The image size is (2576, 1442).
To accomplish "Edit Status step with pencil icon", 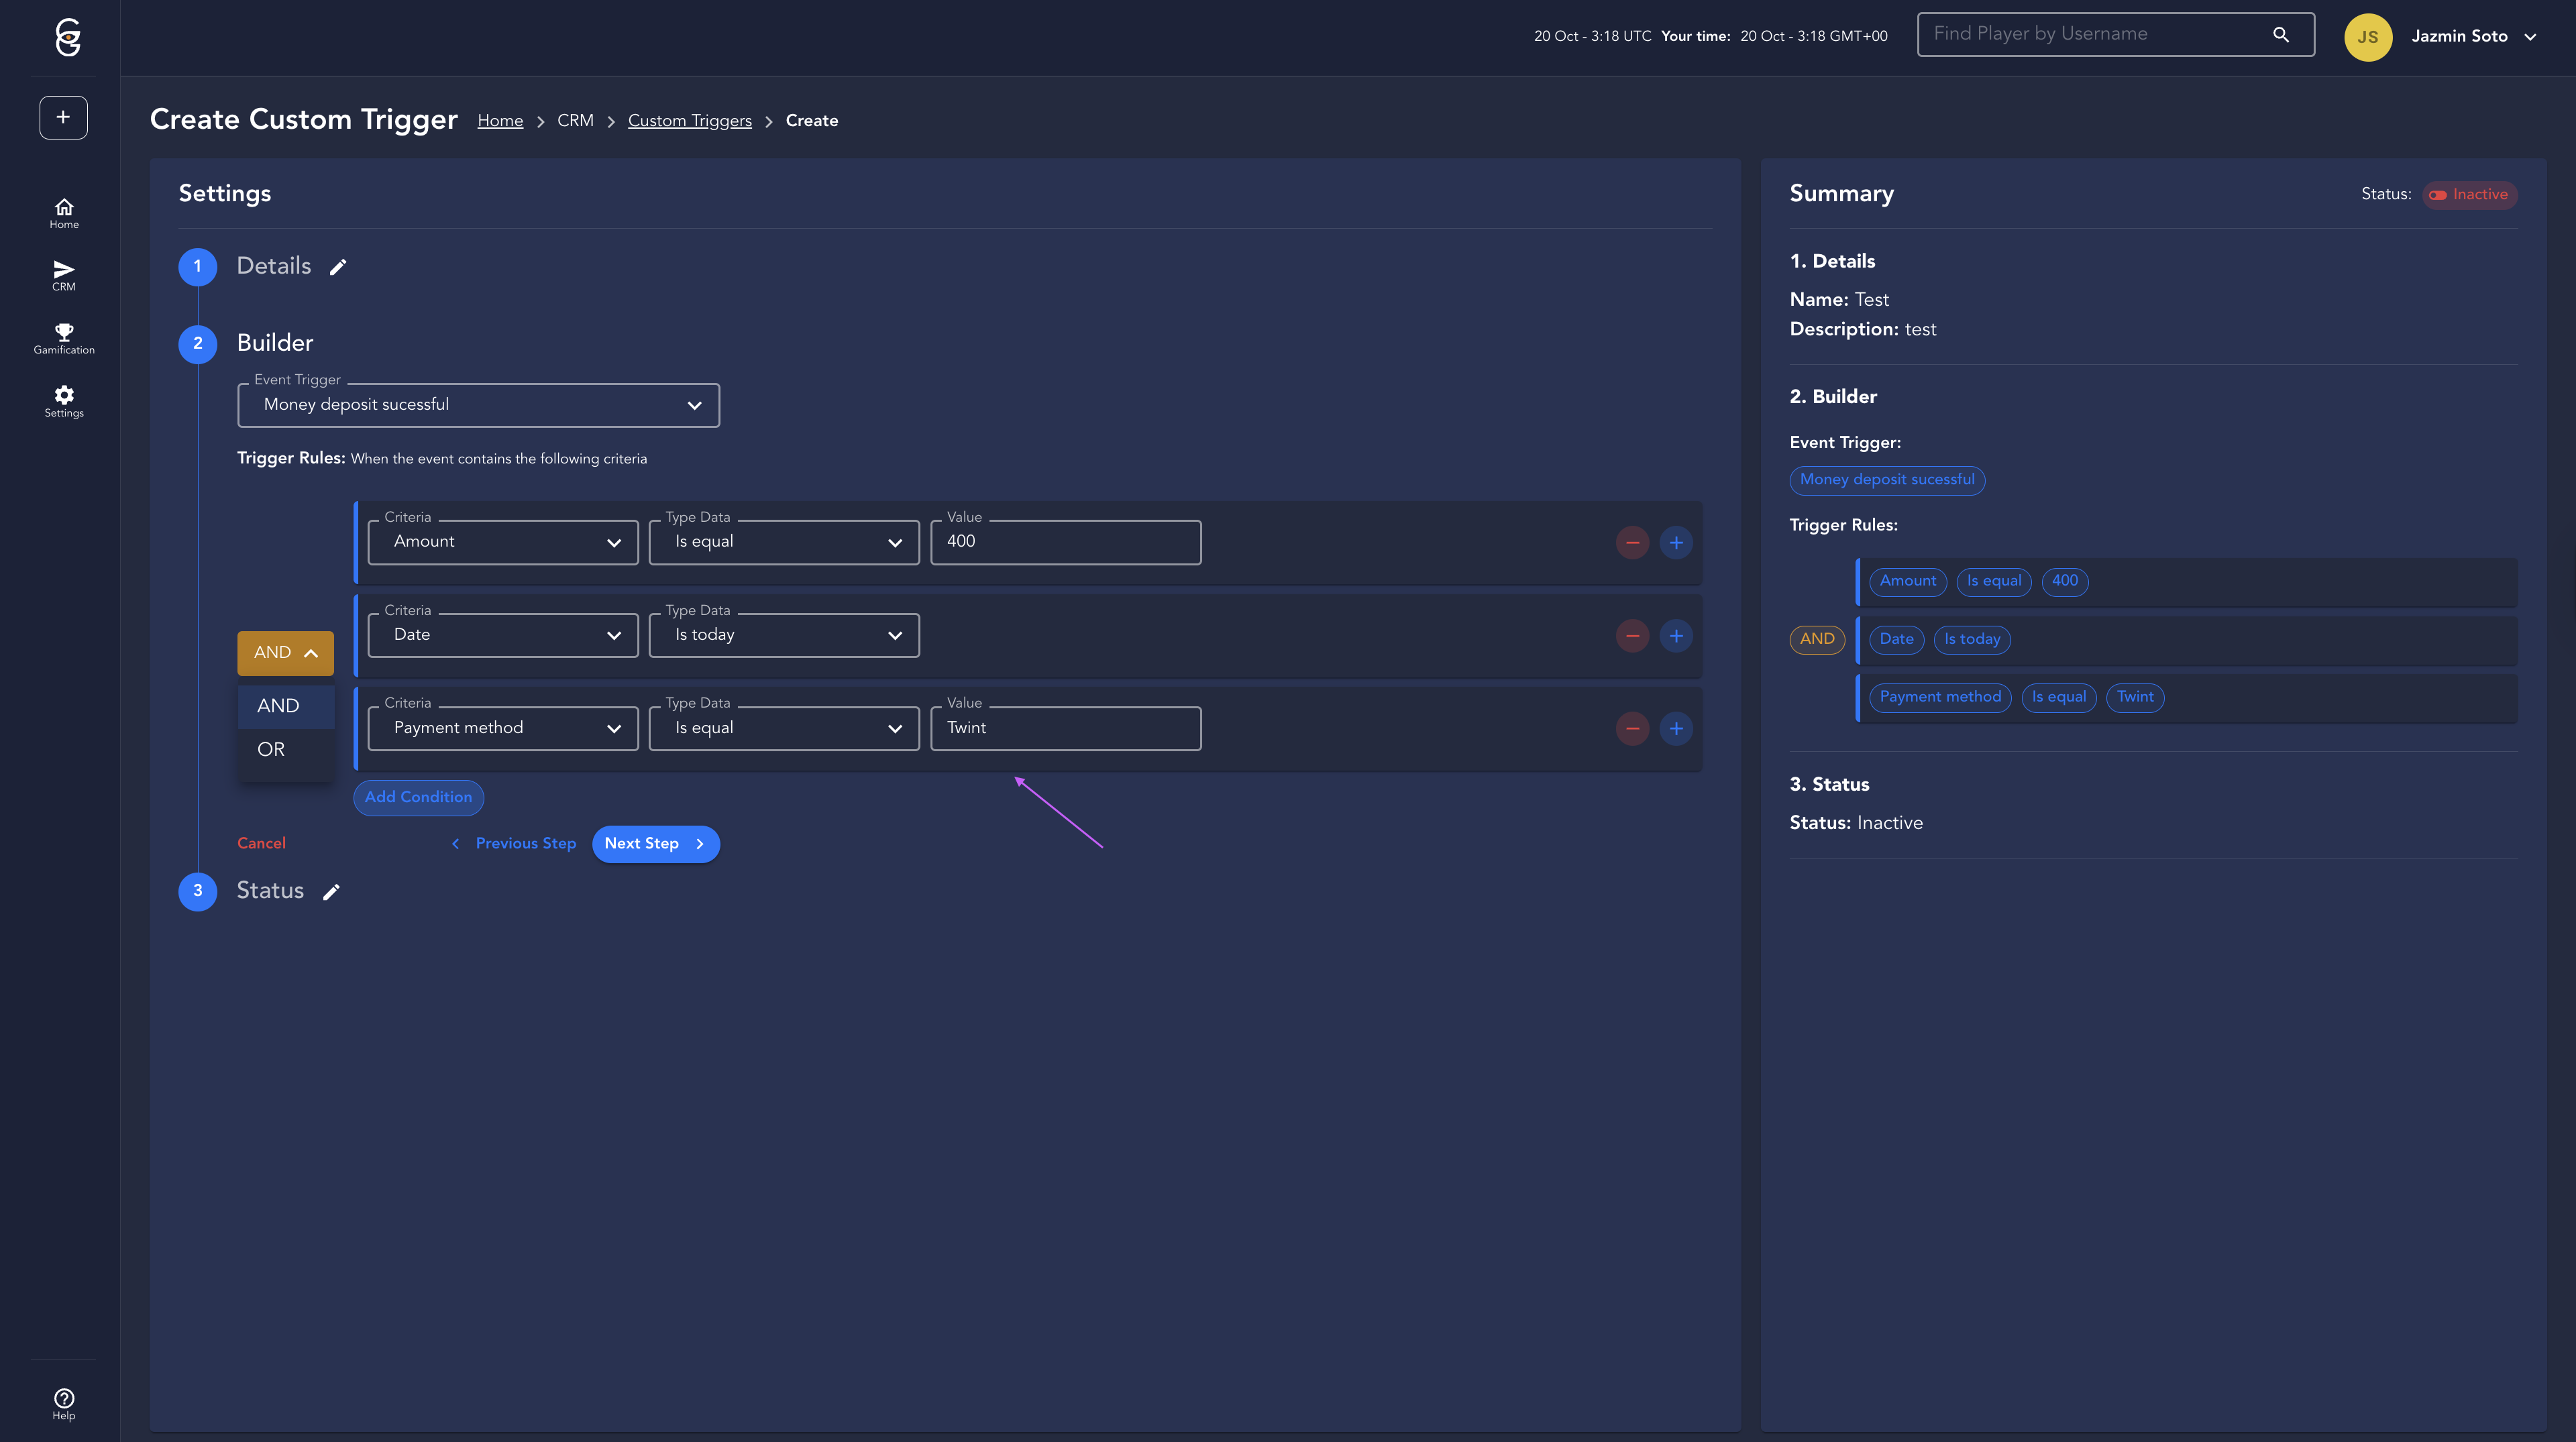I will click(331, 892).
